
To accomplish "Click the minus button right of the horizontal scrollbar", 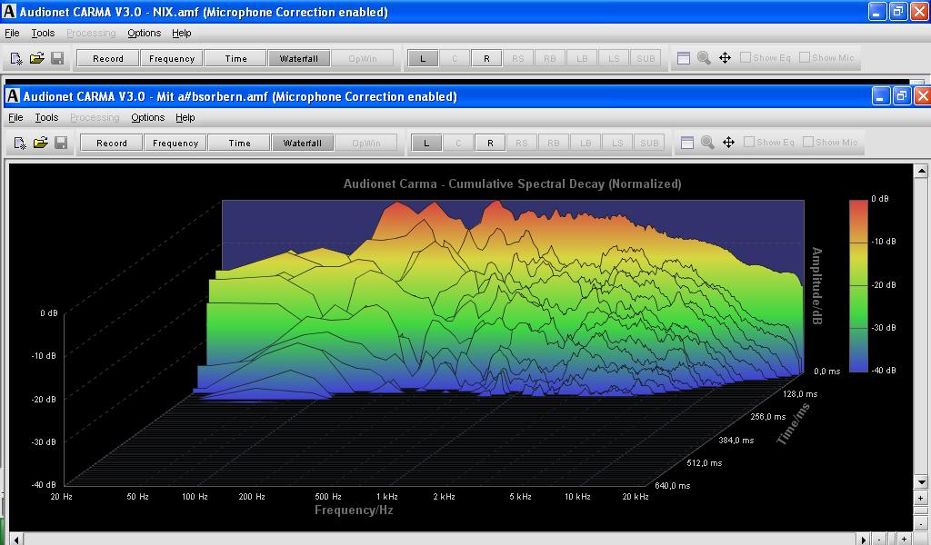I will tap(880, 539).
